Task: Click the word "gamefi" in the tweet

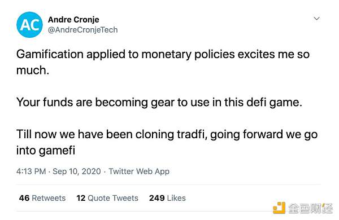Action: pyautogui.click(x=57, y=151)
